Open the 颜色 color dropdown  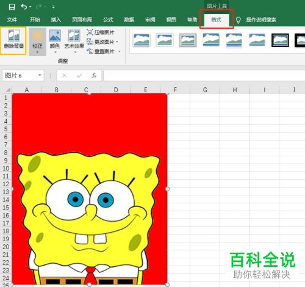(x=55, y=42)
